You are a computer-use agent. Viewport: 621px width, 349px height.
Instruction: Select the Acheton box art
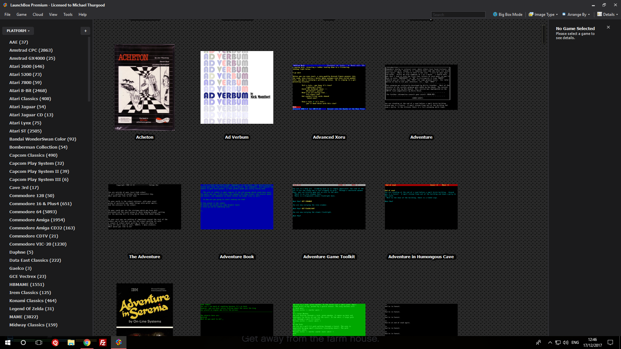[145, 87]
